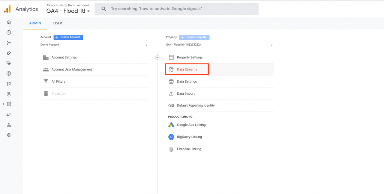Screen dimensions: 384x194
Task: Click the Firebase Linking flame icon
Action: click(x=171, y=149)
